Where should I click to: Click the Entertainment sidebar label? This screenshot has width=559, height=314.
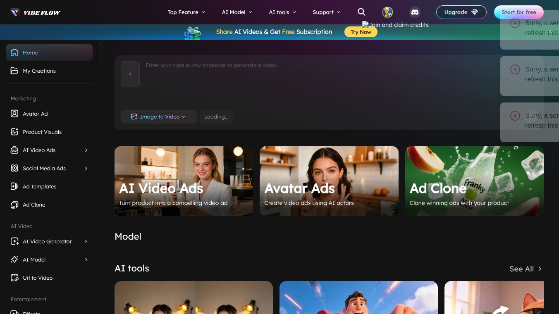coord(29,299)
